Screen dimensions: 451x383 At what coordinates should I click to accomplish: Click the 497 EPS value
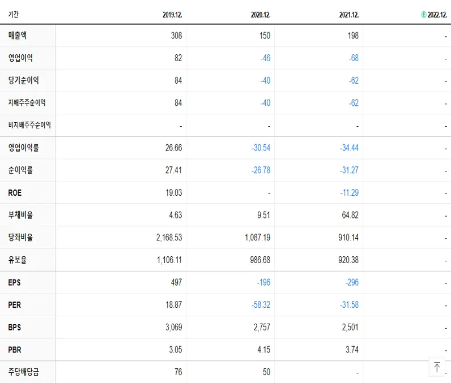pos(177,282)
